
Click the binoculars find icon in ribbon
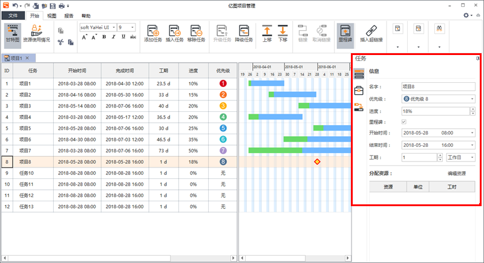(439, 28)
